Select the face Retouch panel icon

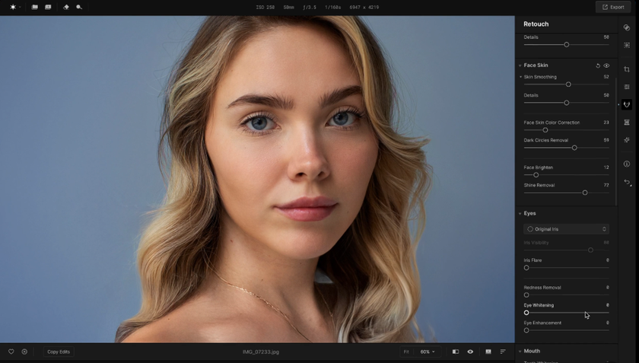click(x=627, y=104)
